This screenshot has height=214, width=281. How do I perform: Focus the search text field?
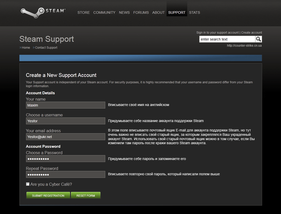pyautogui.click(x=227, y=39)
